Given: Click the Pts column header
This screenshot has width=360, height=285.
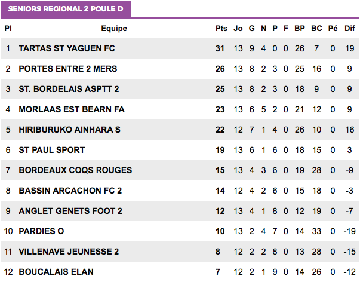Looking at the screenshot, I should click(221, 29).
